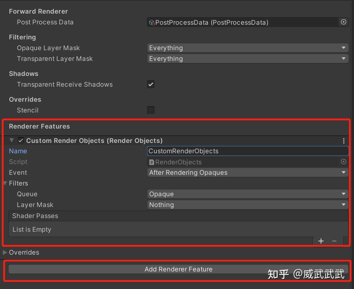The image size is (354, 289).
Task: Open the RenderObjects script object picker
Action: tap(343, 162)
